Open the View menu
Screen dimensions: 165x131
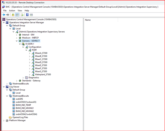point(20,11)
